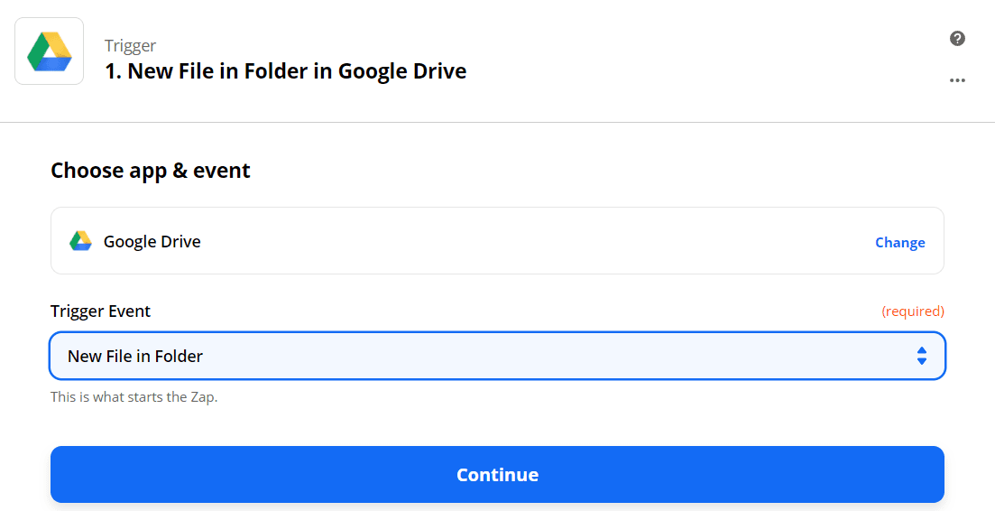Click the Change link for Google Drive
Screen dimensions: 995x511
tap(899, 242)
